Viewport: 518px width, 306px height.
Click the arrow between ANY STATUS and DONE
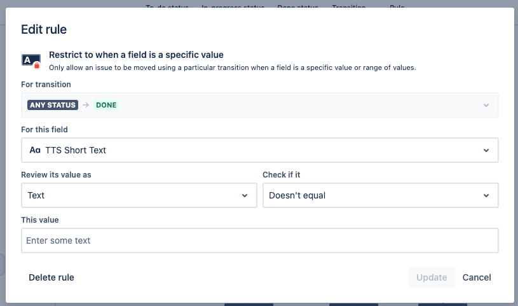(86, 105)
